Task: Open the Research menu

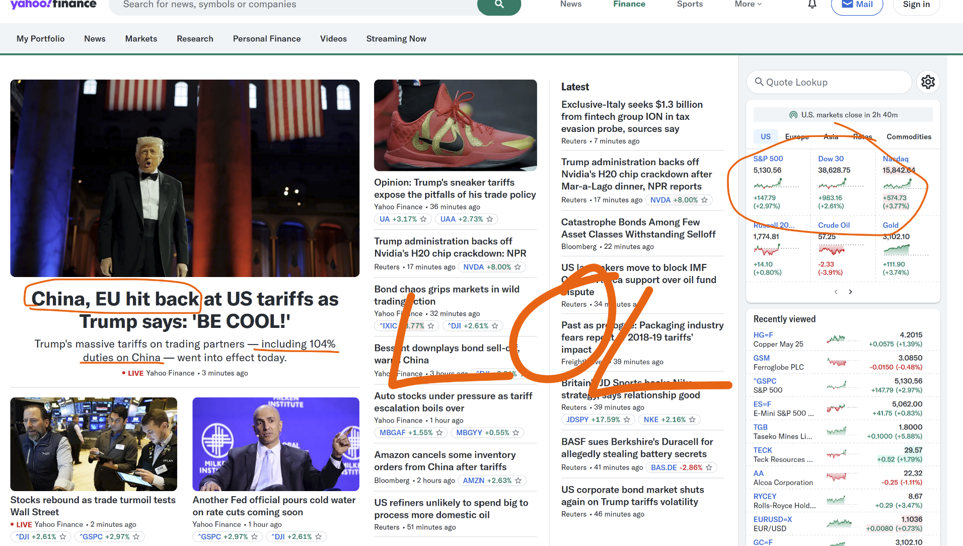Action: (195, 39)
